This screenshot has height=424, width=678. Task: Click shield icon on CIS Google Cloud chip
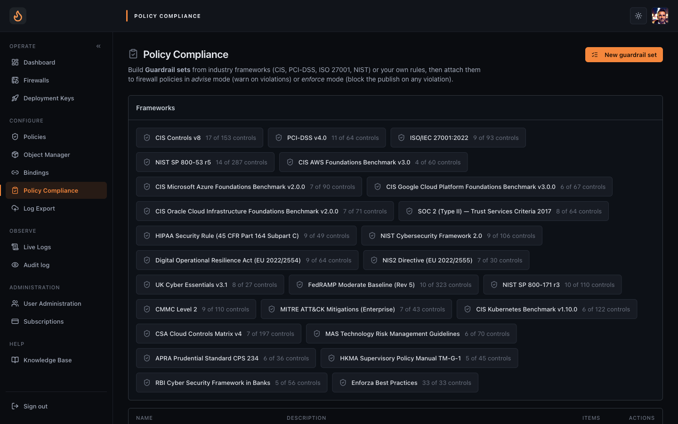pos(378,187)
